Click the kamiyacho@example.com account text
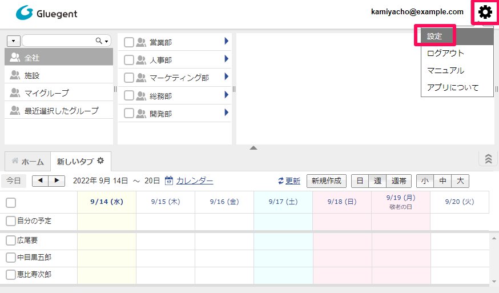Screen dimensions: 499x293 (x=417, y=12)
